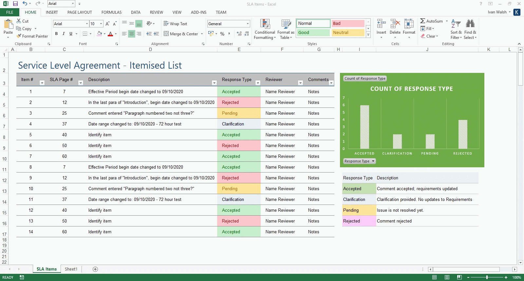Expand the General number format dropdown

pyautogui.click(x=248, y=24)
